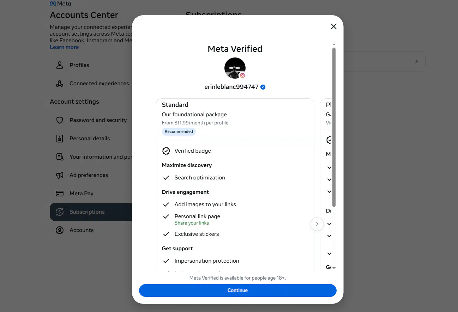Click the Accounts Center heading
458x312 pixels.
[84, 15]
